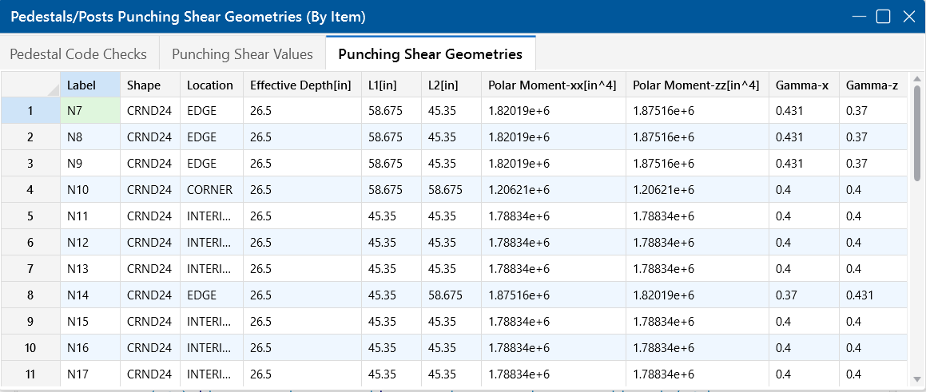Minimize the punching shear window
This screenshot has height=392, width=926.
tap(858, 17)
